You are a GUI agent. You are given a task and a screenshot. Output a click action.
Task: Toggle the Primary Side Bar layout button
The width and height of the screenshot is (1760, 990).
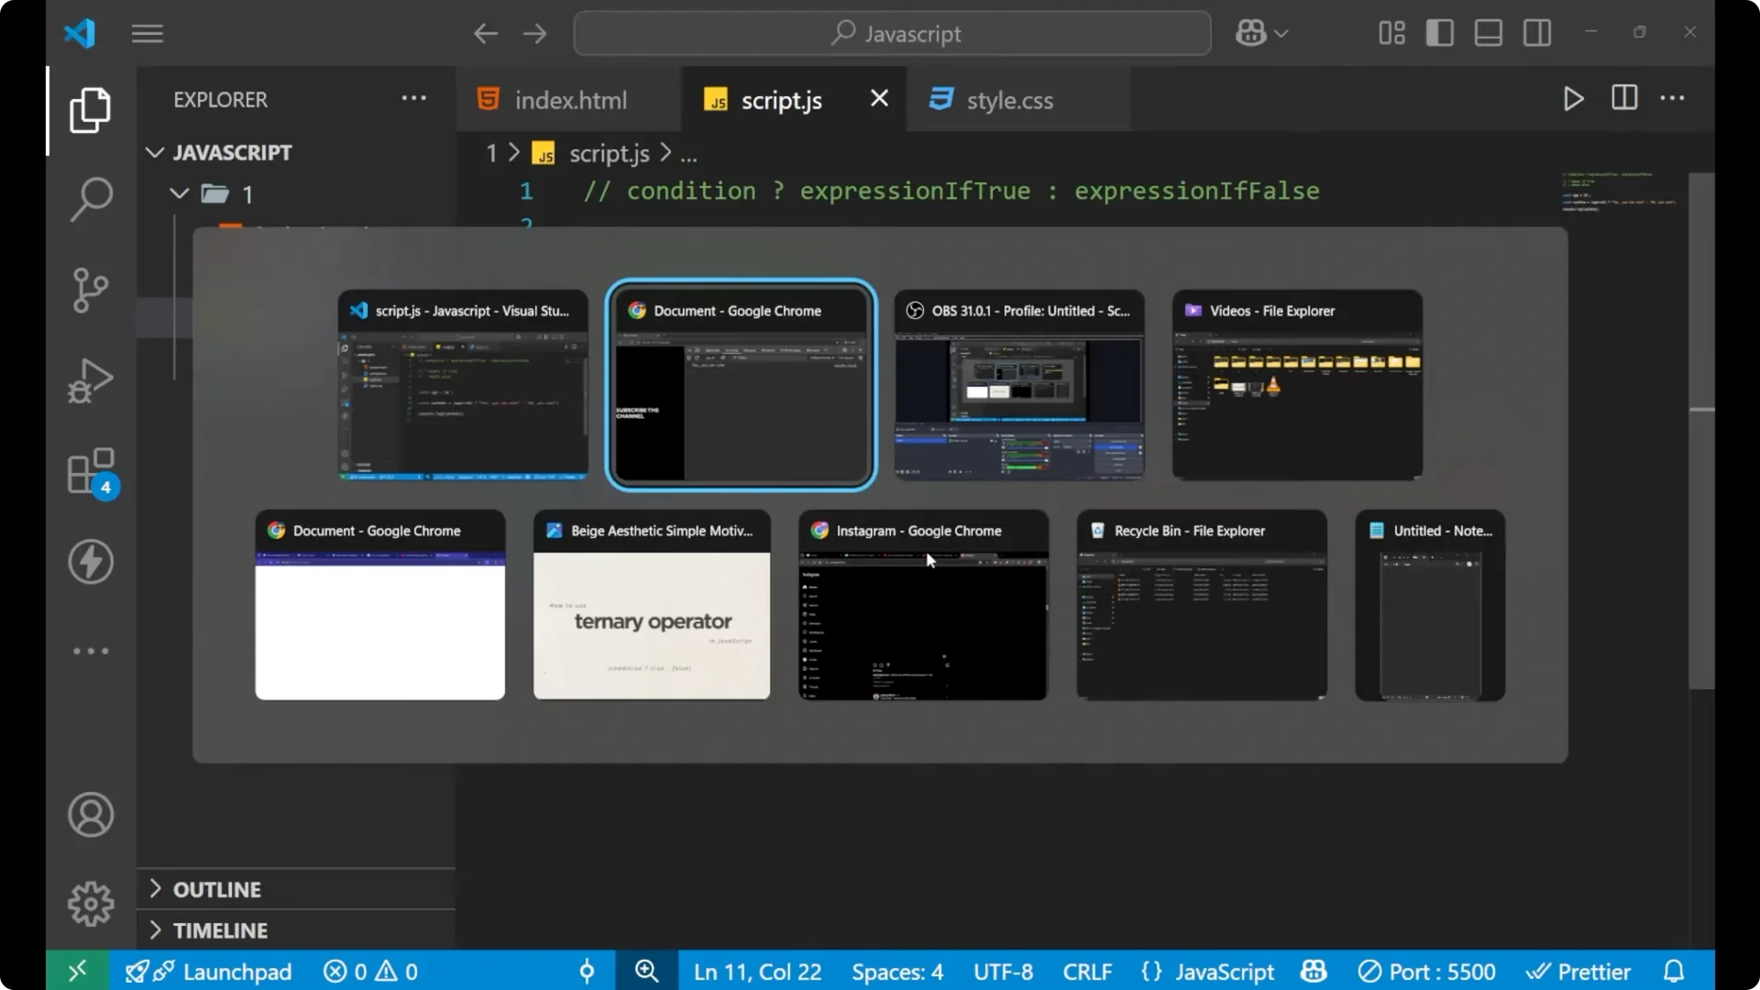click(x=1439, y=34)
